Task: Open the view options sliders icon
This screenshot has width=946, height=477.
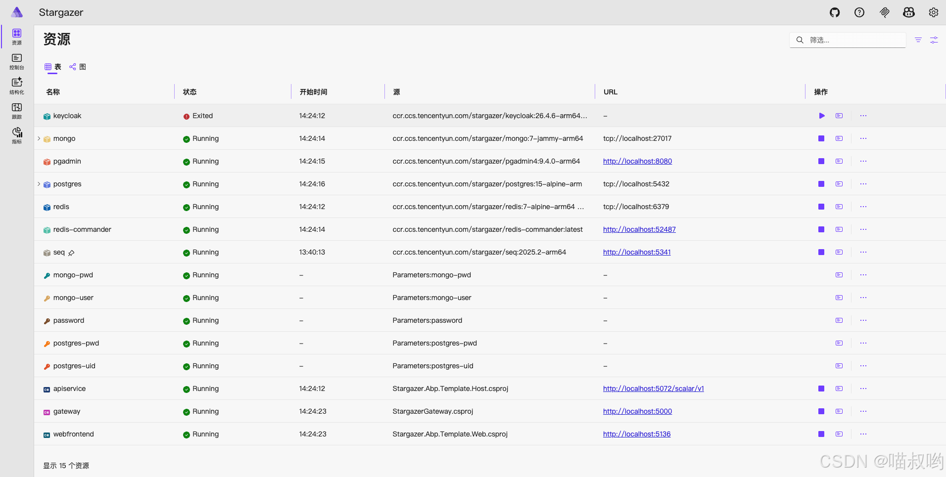Action: [934, 40]
